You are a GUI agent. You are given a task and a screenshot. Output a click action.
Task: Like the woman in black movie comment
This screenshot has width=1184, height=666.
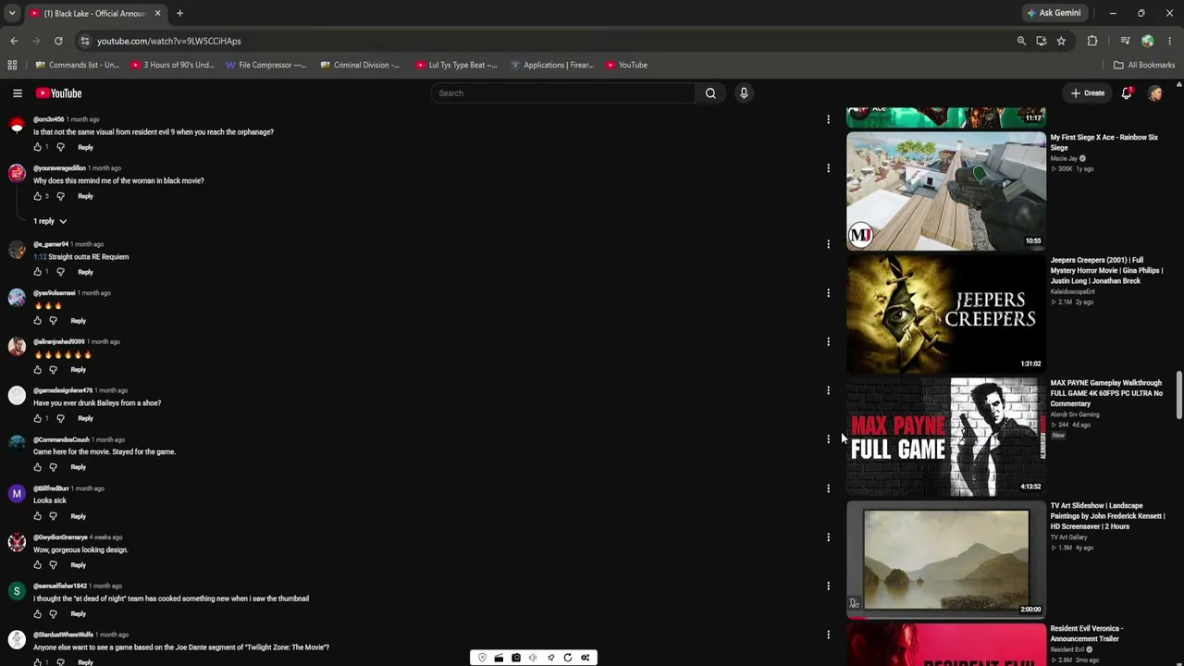pyautogui.click(x=38, y=196)
